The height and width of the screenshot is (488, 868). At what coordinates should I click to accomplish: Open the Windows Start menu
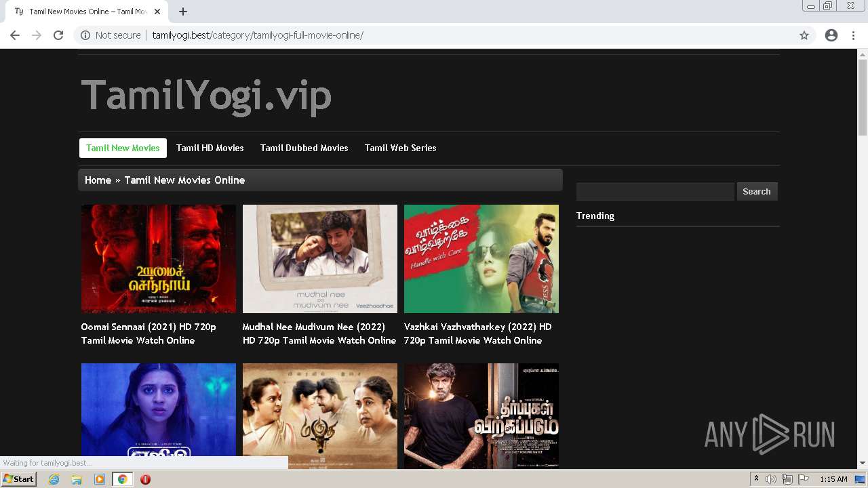click(18, 479)
